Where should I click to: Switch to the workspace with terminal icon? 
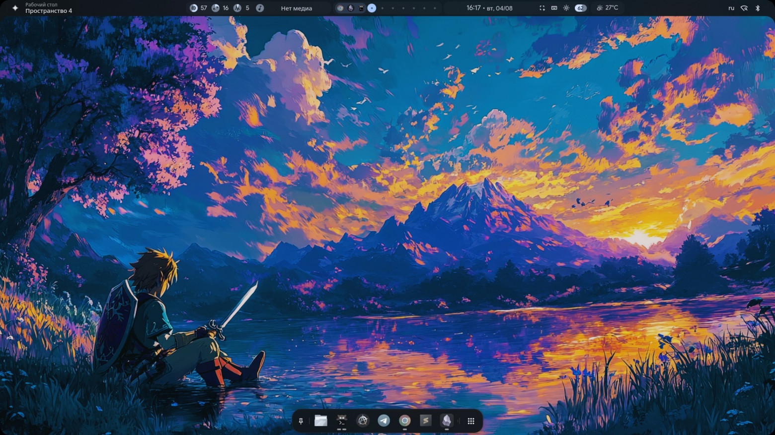pos(361,8)
